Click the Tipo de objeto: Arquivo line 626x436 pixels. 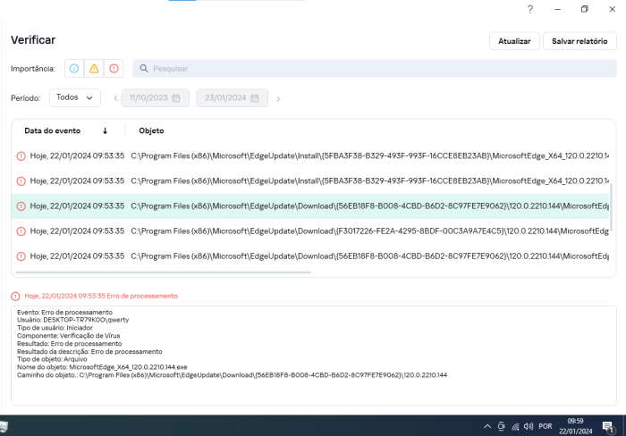click(52, 359)
